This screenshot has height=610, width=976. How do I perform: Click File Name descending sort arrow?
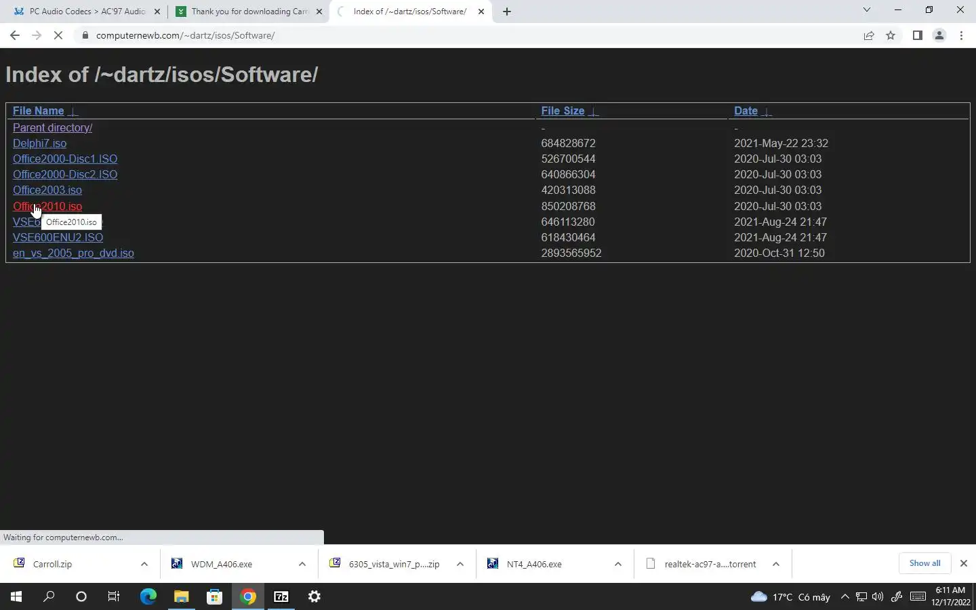(73, 112)
